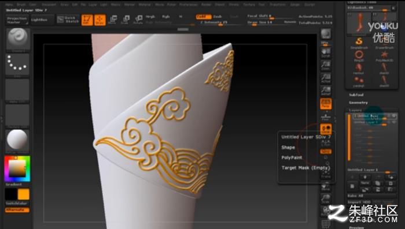This screenshot has height=229, width=405.
Task: Open the Preferences menu
Action: click(188, 5)
